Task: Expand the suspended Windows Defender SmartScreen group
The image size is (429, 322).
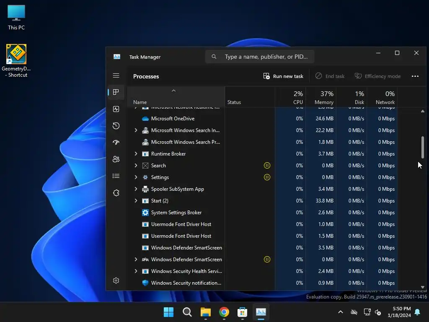Action: coord(136,259)
